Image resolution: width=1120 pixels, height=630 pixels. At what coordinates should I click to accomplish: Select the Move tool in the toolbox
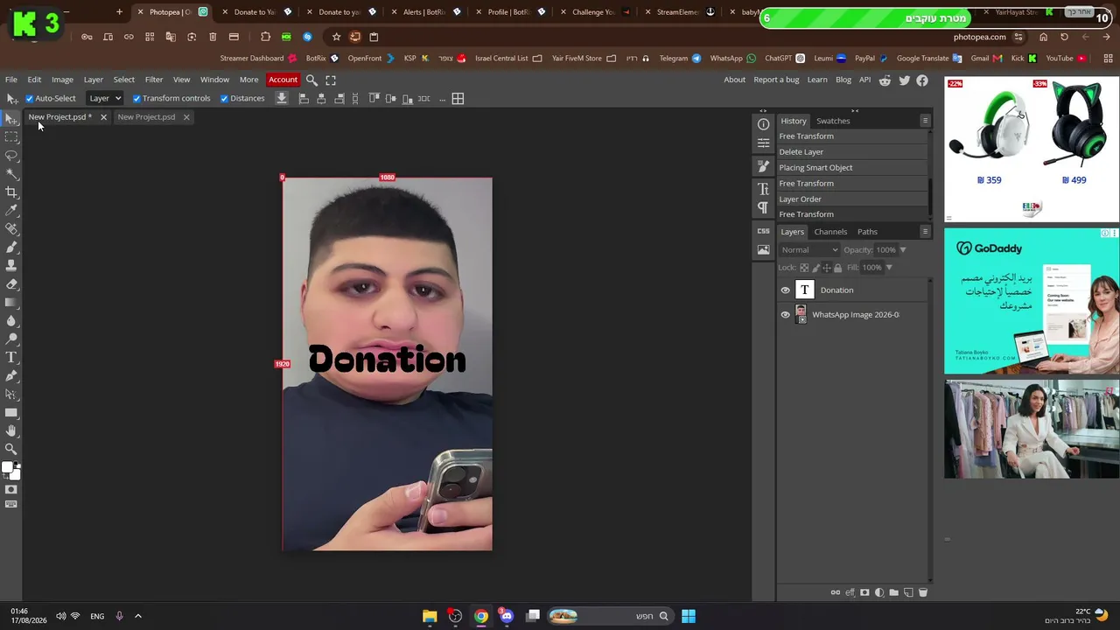pyautogui.click(x=11, y=118)
